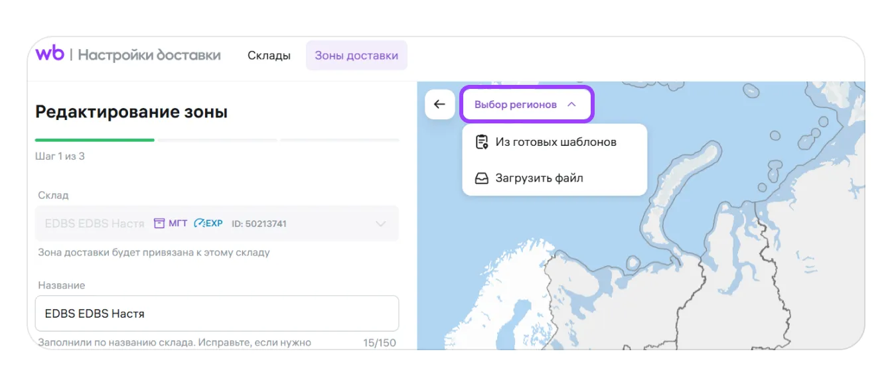This screenshot has width=892, height=386.
Task: Click hint Зона доставки будет привязана к этому складу
Action: click(x=154, y=252)
